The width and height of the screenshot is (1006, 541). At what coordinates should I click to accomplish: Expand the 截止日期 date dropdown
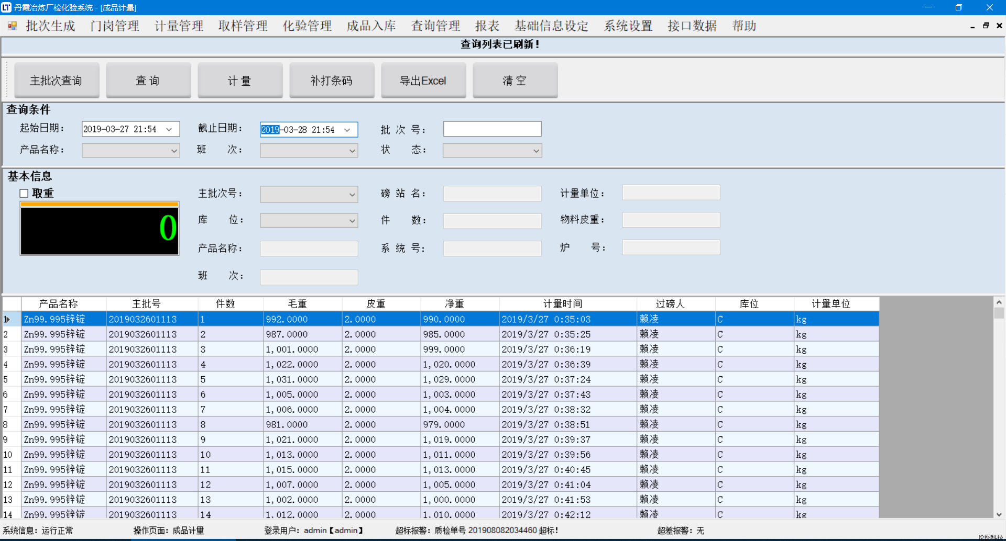click(347, 130)
